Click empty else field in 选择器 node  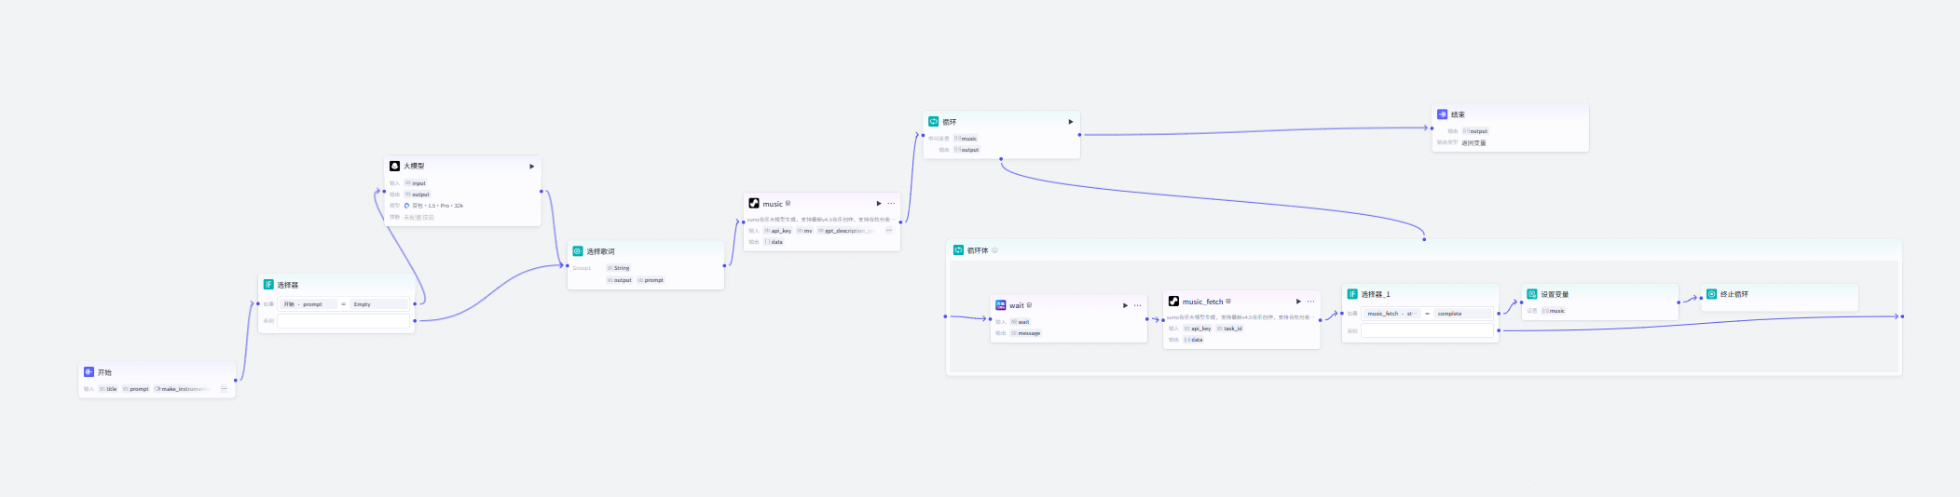[x=343, y=321]
